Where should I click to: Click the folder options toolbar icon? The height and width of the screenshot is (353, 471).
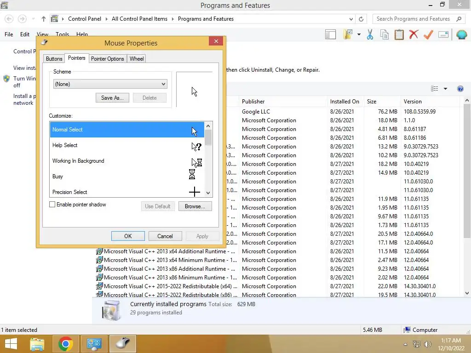click(348, 34)
